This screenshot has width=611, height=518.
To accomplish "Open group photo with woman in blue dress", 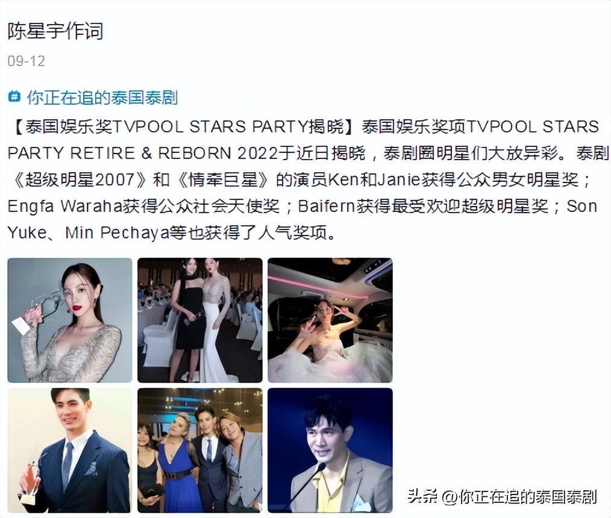I will [200, 450].
